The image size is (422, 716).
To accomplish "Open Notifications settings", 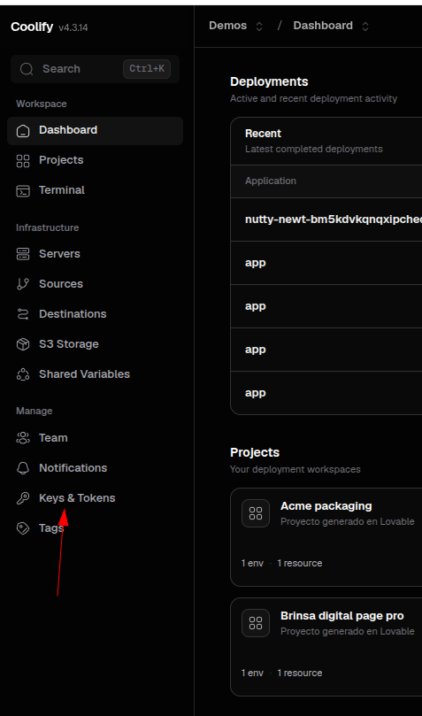I will click(95, 468).
